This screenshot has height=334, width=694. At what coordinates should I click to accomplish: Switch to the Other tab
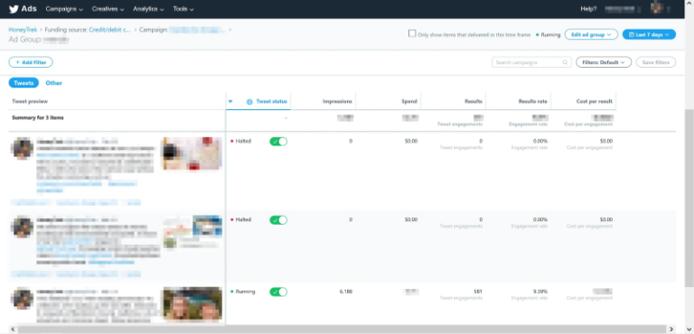tap(53, 83)
